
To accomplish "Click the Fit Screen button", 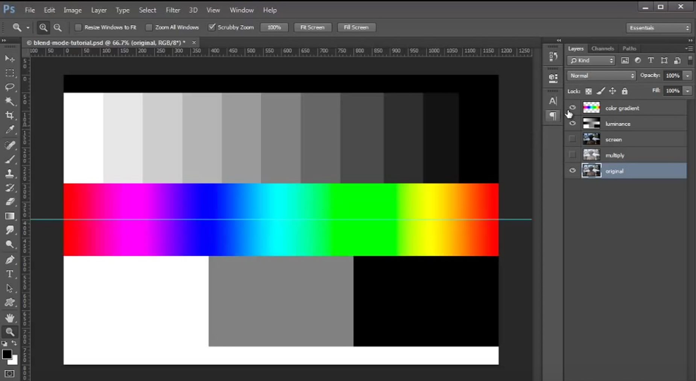I will coord(312,27).
